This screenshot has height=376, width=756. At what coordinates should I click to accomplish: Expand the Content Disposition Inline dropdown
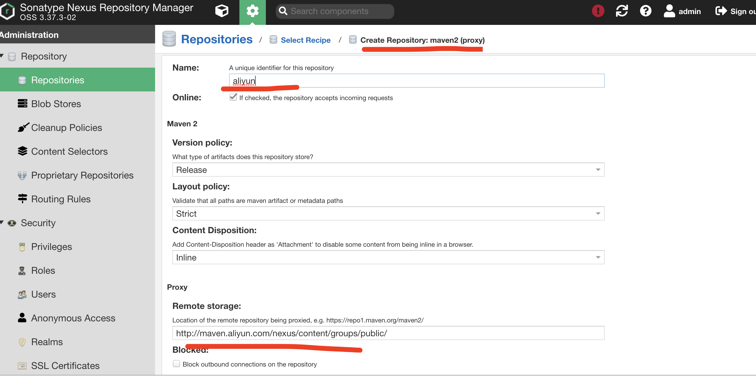[x=598, y=257]
